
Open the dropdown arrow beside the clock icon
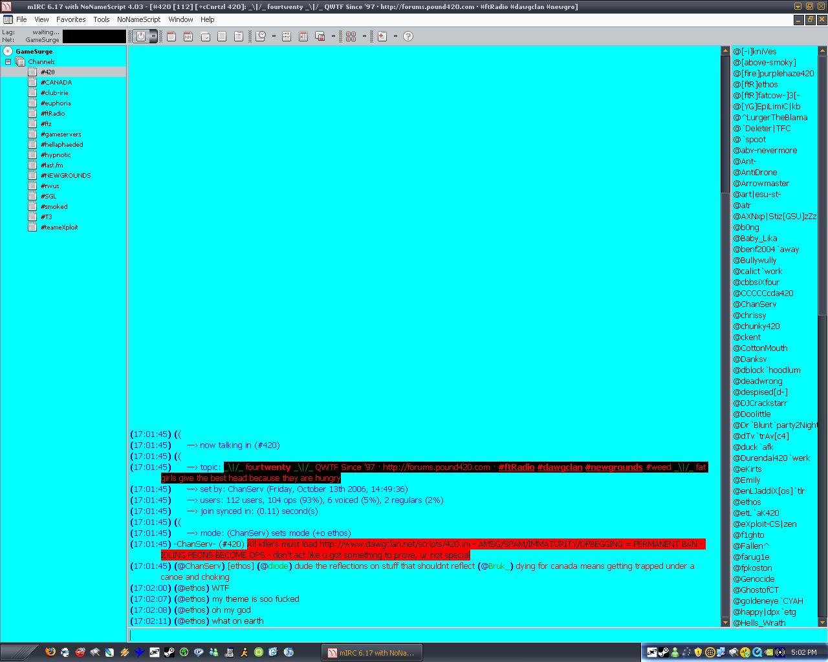(x=274, y=36)
